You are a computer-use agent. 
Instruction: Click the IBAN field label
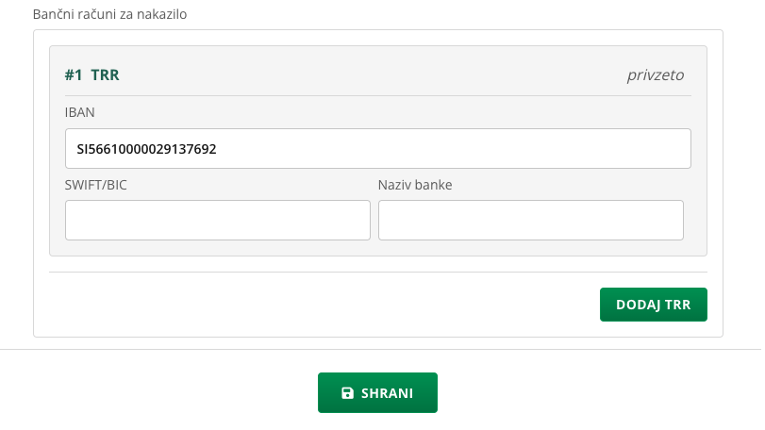[79, 112]
